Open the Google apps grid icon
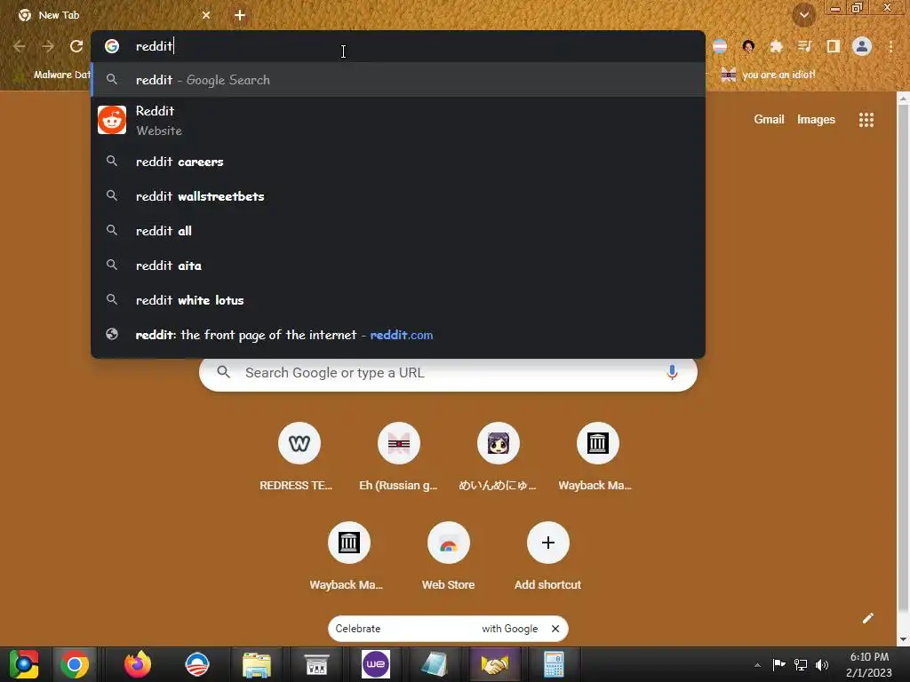The height and width of the screenshot is (682, 910). coord(866,120)
